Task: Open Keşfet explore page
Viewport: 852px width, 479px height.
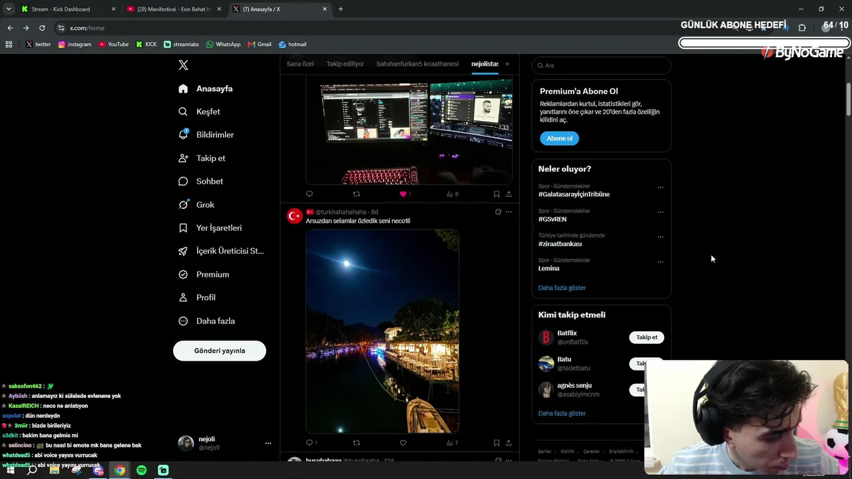Action: click(x=199, y=112)
